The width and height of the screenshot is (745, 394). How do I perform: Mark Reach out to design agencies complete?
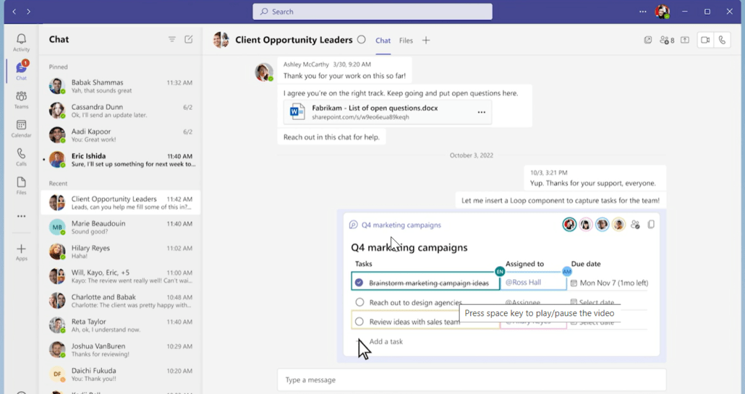tap(359, 302)
